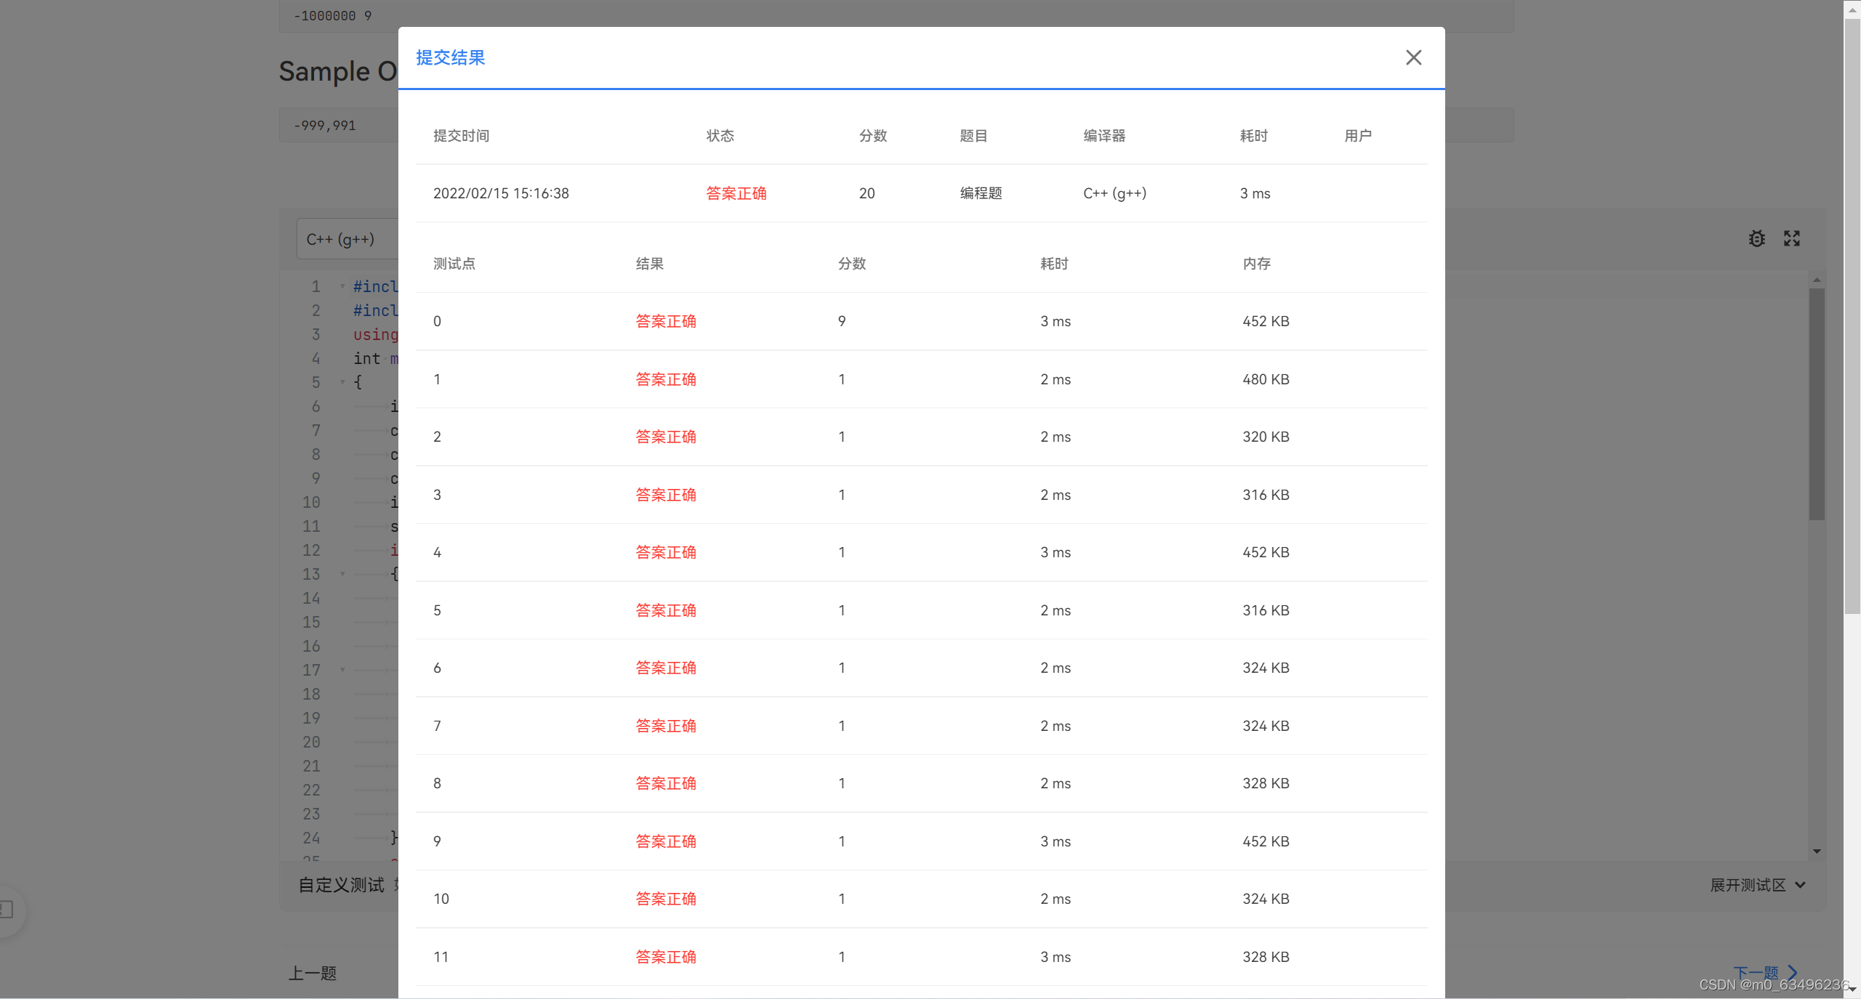Close the 提交结果 dialog with the X

pos(1413,57)
